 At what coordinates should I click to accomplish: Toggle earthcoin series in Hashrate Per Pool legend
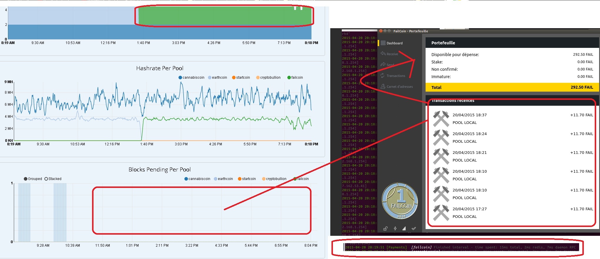(217, 78)
